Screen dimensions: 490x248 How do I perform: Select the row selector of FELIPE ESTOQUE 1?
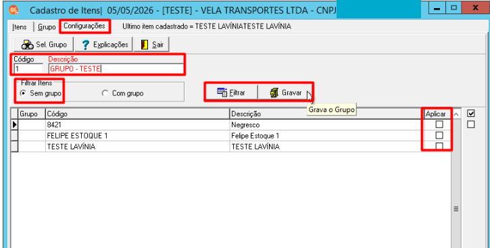tap(14, 136)
